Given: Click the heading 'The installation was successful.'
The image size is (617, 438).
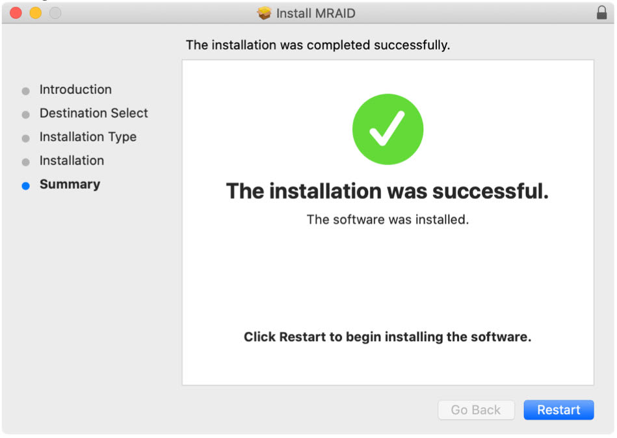Looking at the screenshot, I should 387,191.
